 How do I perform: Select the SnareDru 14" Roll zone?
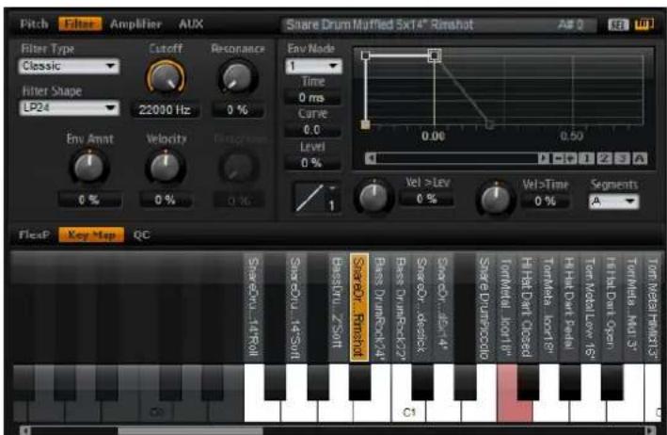tap(253, 308)
